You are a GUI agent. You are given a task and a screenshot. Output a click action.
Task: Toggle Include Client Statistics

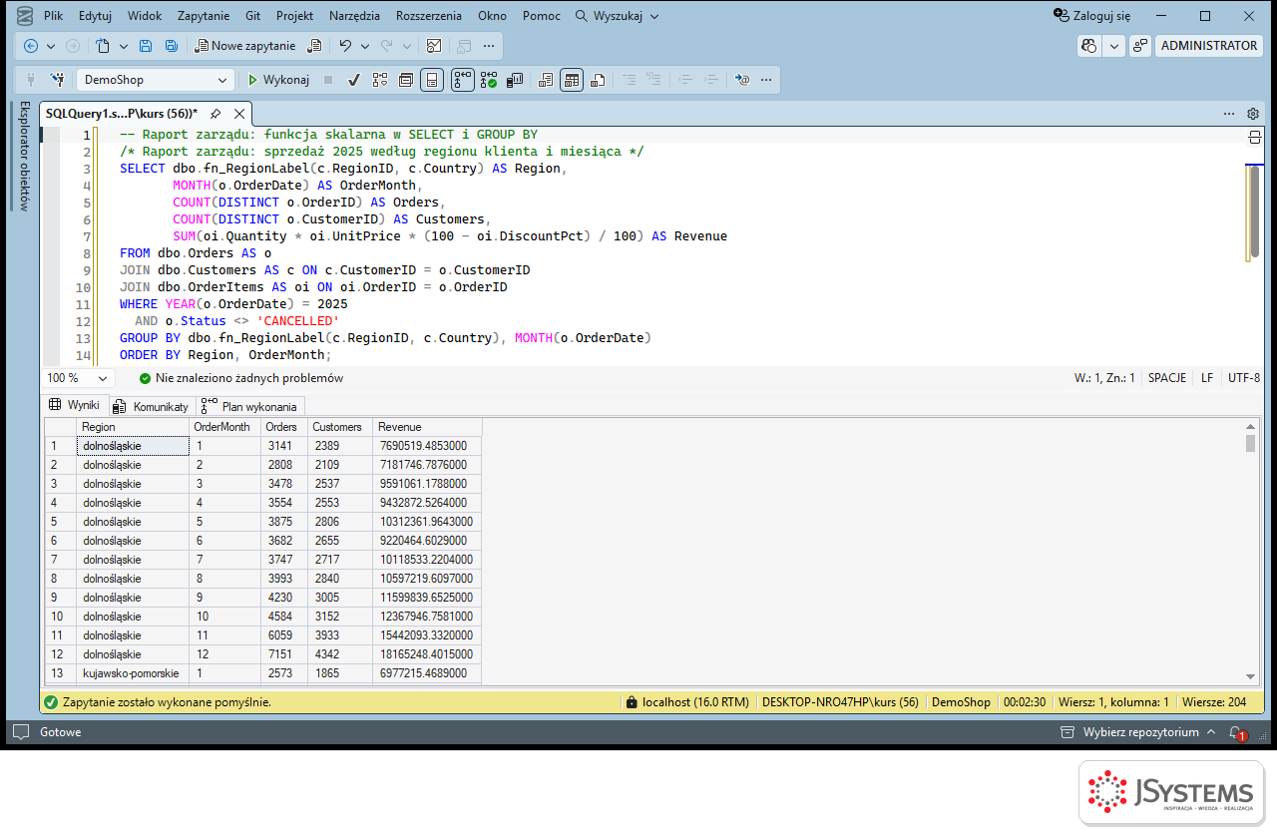(x=515, y=80)
